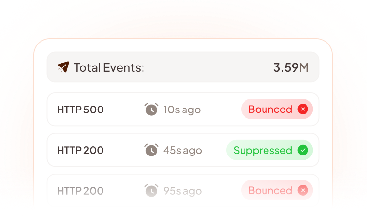Click the green checkmark icon in Suppressed badge

(303, 150)
